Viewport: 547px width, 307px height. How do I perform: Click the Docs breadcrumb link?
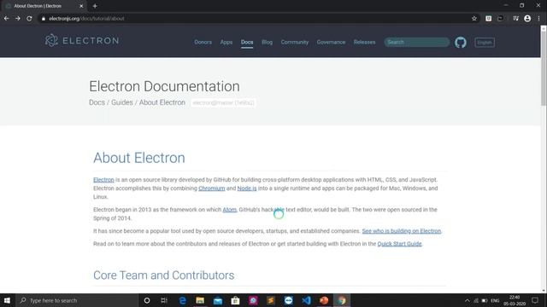pyautogui.click(x=97, y=102)
